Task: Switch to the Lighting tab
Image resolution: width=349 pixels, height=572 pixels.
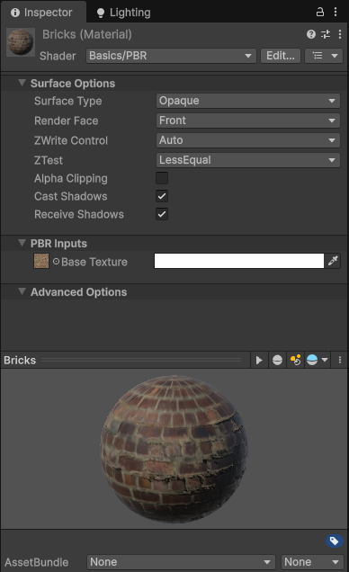Action: 124,13
